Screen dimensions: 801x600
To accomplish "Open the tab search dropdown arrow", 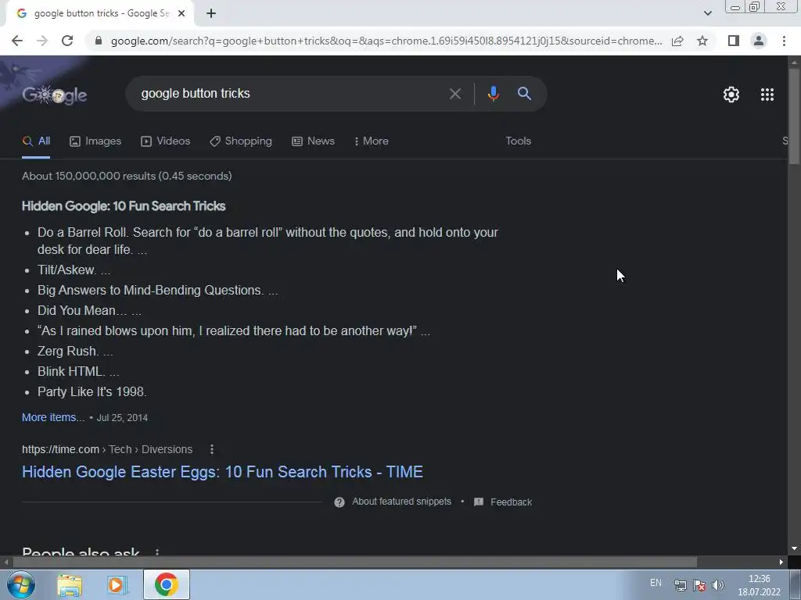I will (x=707, y=13).
